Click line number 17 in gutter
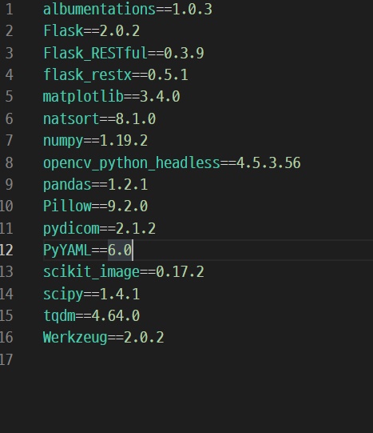Viewport: 373px width, 433px height. (6, 360)
